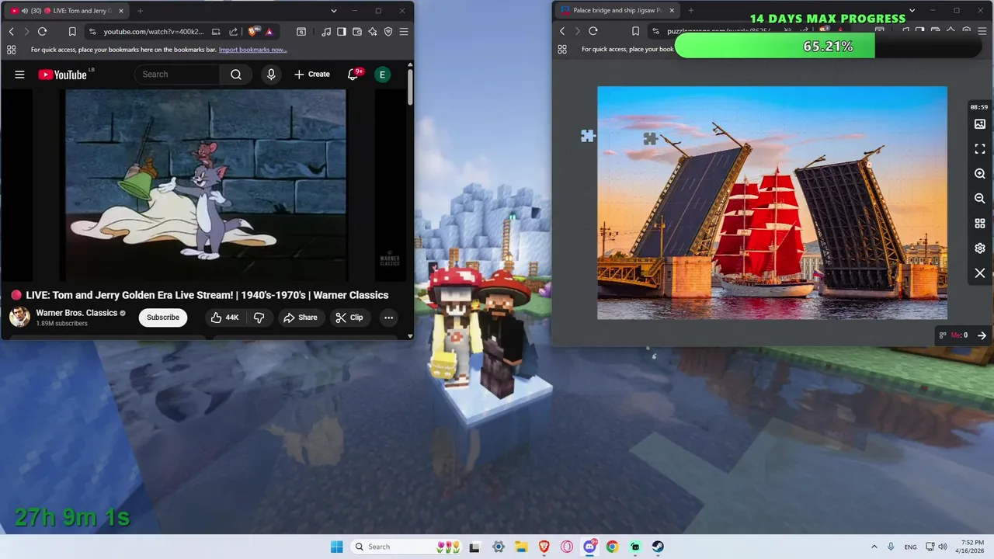
Task: Reload the YouTube page
Action: 42,32
